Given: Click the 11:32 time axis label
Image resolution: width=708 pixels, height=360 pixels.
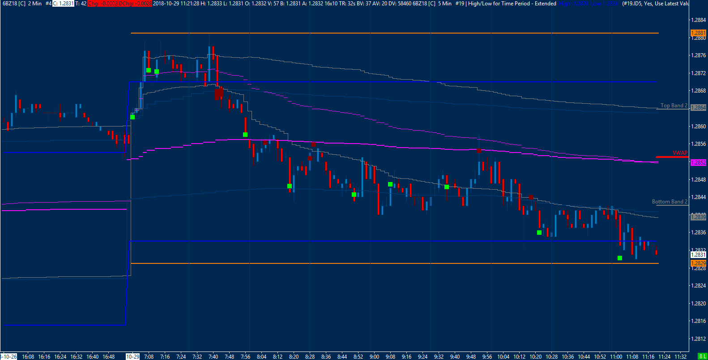Looking at the screenshot, I should pyautogui.click(x=681, y=356).
